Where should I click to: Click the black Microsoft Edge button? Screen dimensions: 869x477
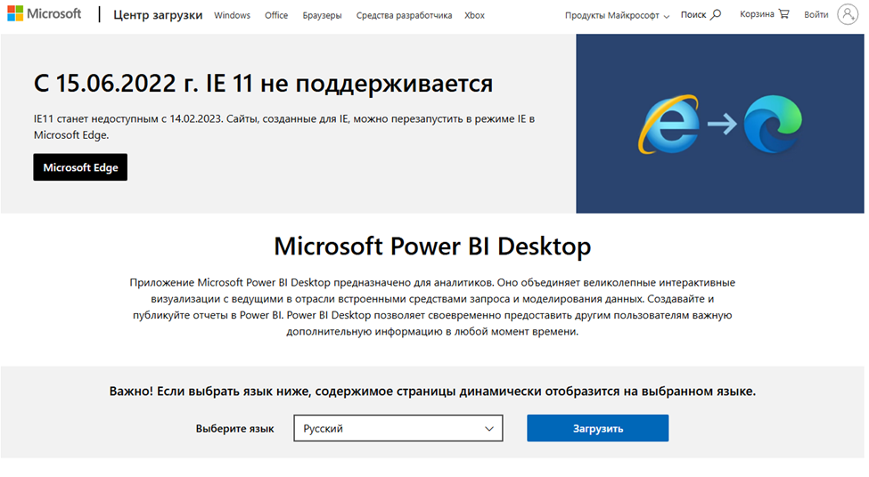click(x=80, y=167)
